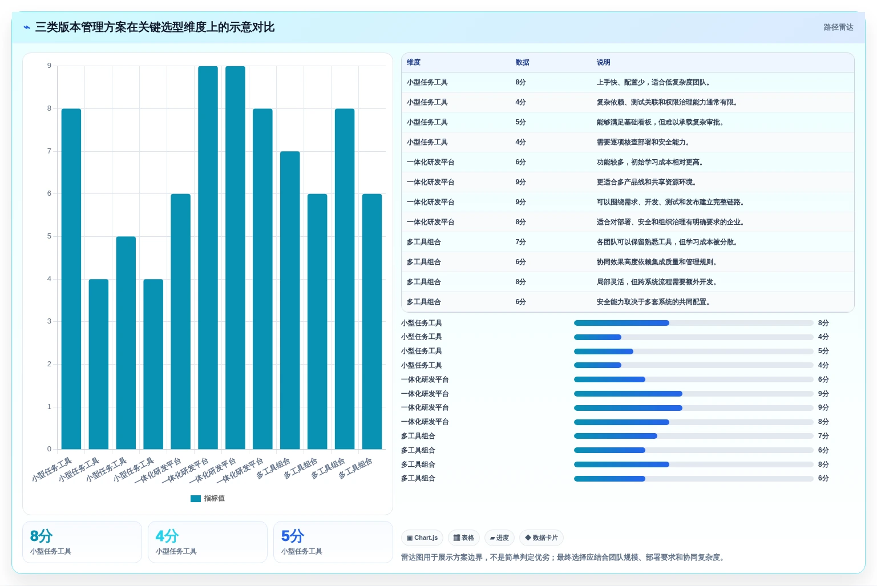The width and height of the screenshot is (877, 586).
Task: Toggle the 指标值 legend swatch under the chart
Action: click(196, 499)
